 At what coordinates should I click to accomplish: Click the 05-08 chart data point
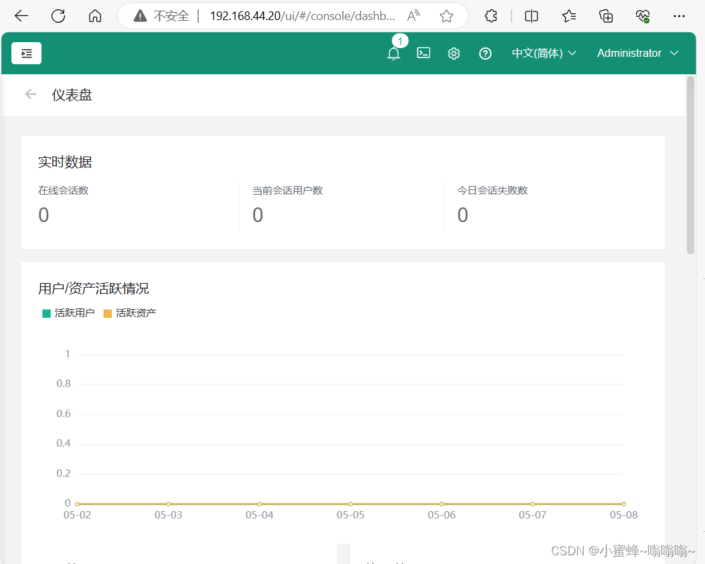[x=623, y=504]
